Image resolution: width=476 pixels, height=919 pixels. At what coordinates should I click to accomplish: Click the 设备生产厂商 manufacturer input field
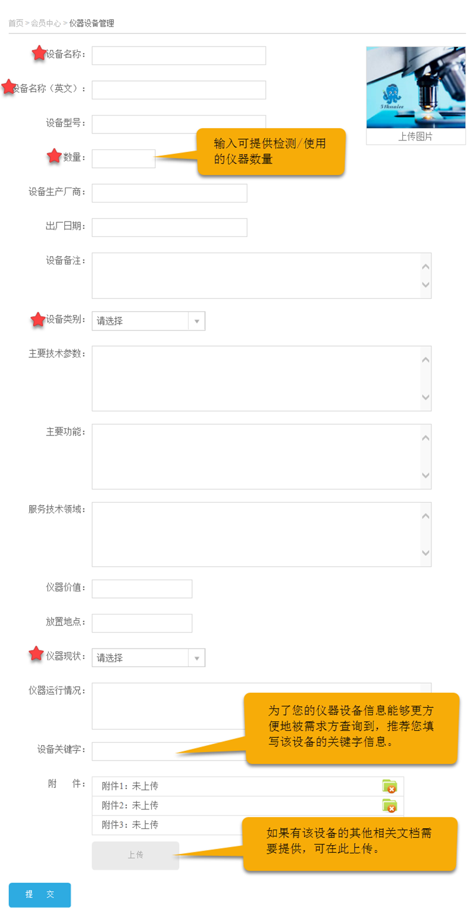coord(169,193)
